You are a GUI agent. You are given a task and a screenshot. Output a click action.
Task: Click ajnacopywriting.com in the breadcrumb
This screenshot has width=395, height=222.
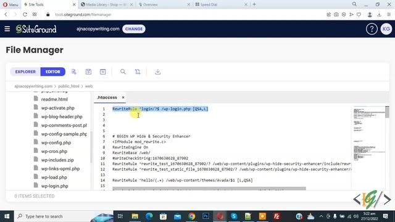[x=33, y=86]
